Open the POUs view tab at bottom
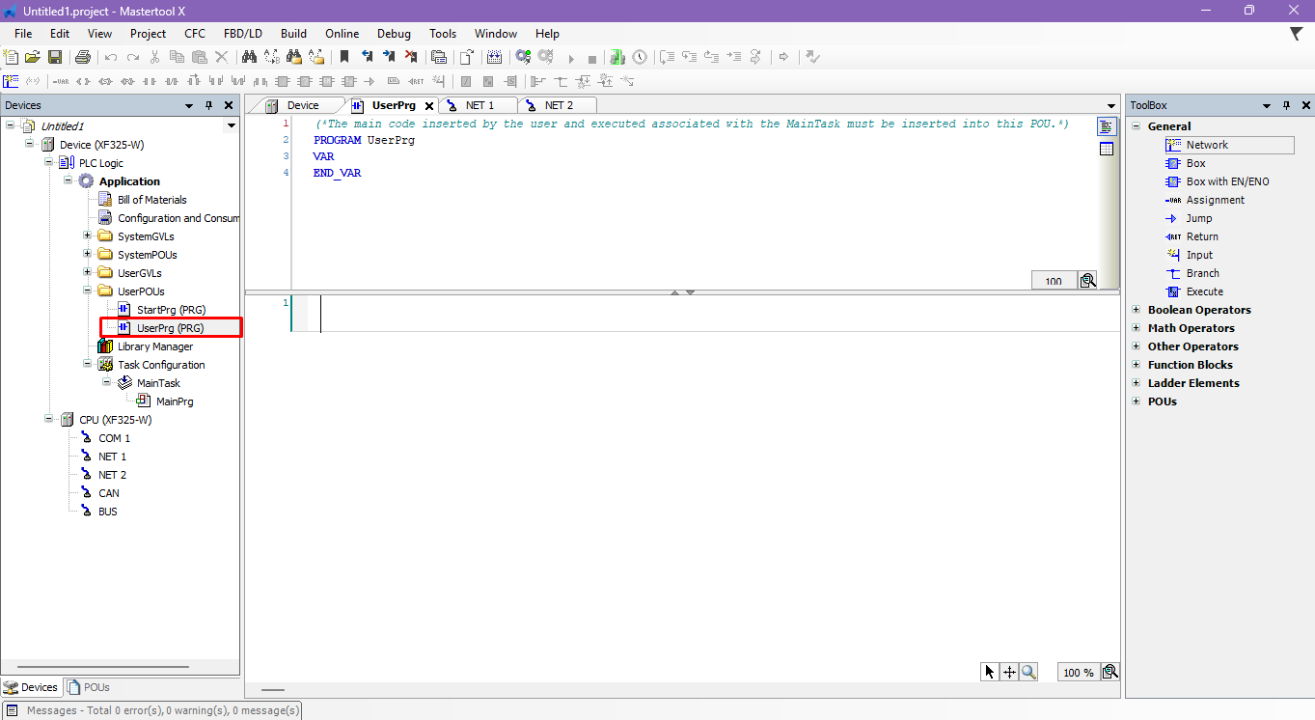Screen dimensions: 1315x720 (89, 688)
